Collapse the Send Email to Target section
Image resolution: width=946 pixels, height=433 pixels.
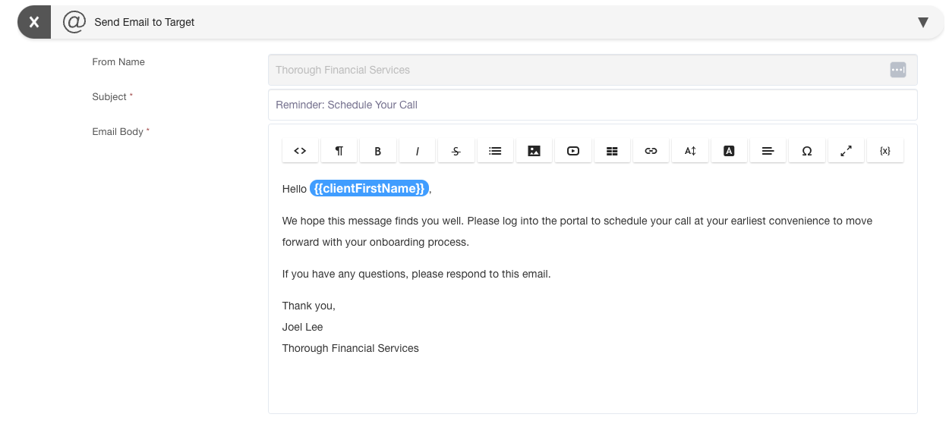(923, 22)
